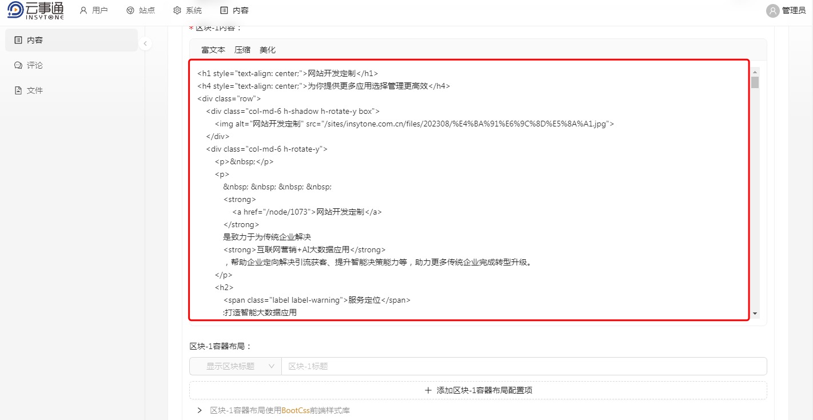Open 评论 via the comment bubble icon
Image resolution: width=813 pixels, height=420 pixels.
coord(18,65)
